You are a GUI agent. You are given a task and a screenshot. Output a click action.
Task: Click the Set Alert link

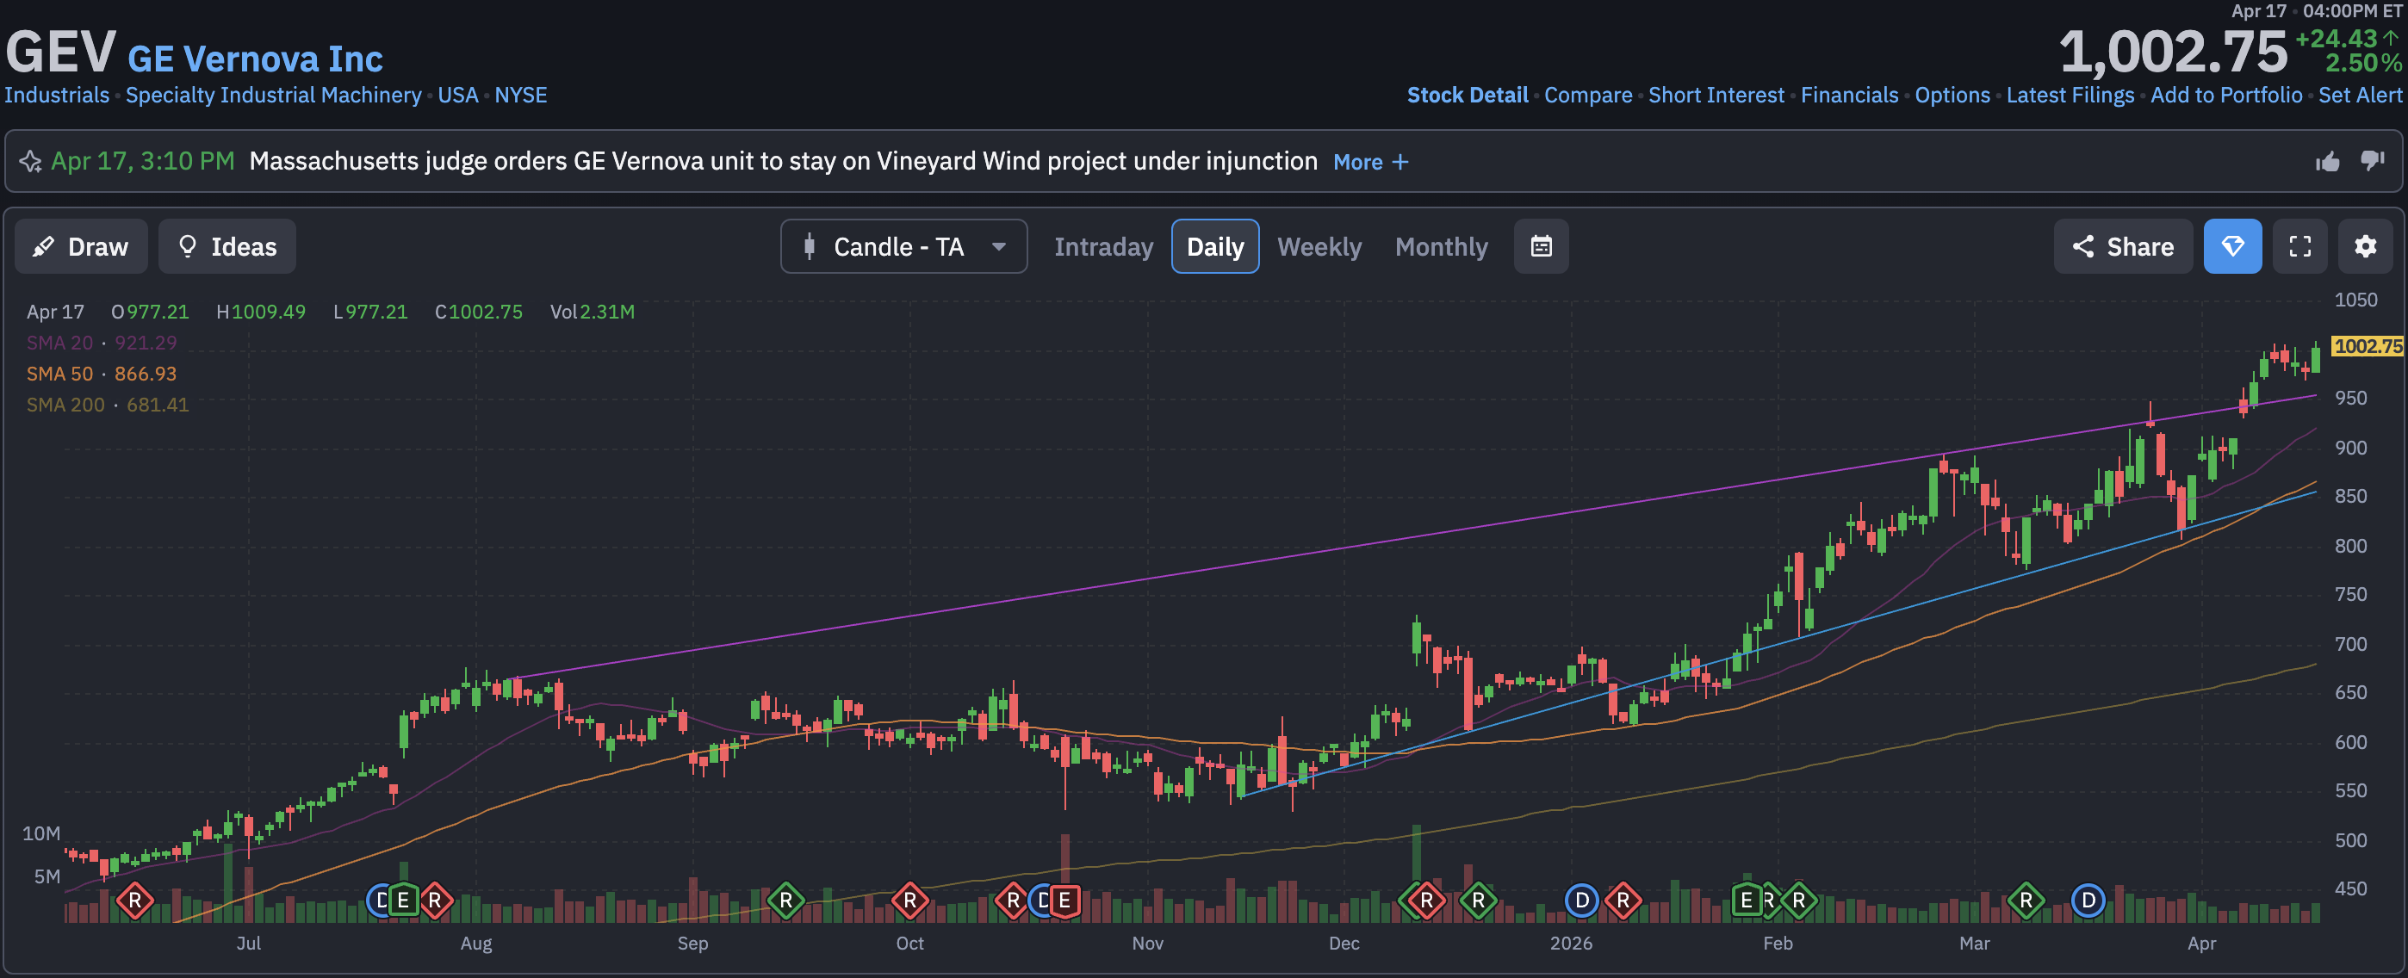tap(2360, 96)
